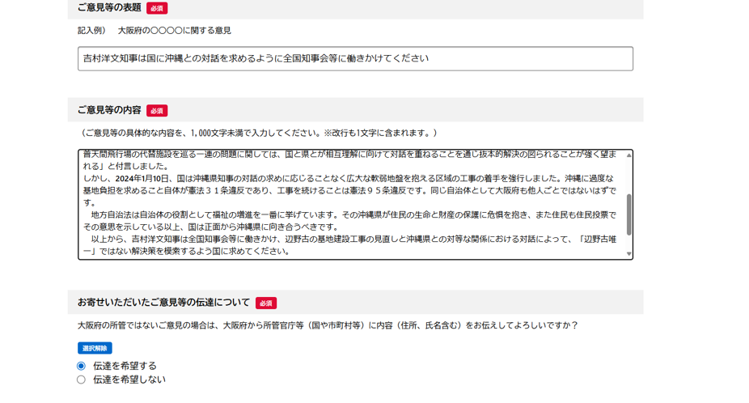Click the ご意見等の内容 section heading
The width and height of the screenshot is (749, 403).
(109, 110)
